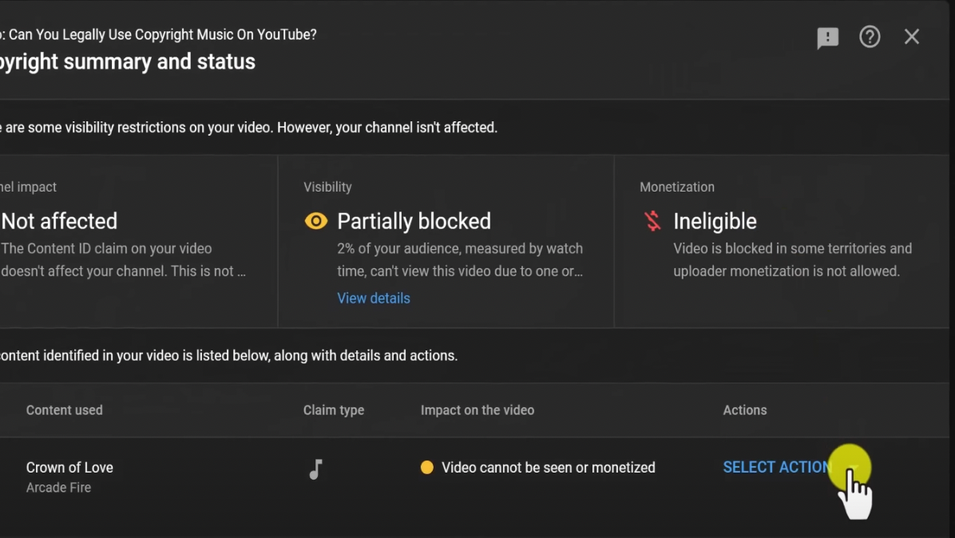Click the Not affected heading
This screenshot has width=955, height=538.
pos(59,221)
